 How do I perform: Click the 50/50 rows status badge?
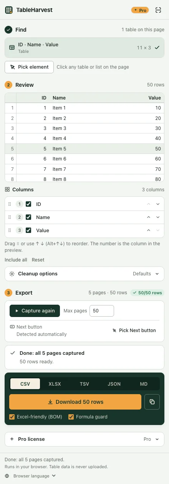click(147, 293)
